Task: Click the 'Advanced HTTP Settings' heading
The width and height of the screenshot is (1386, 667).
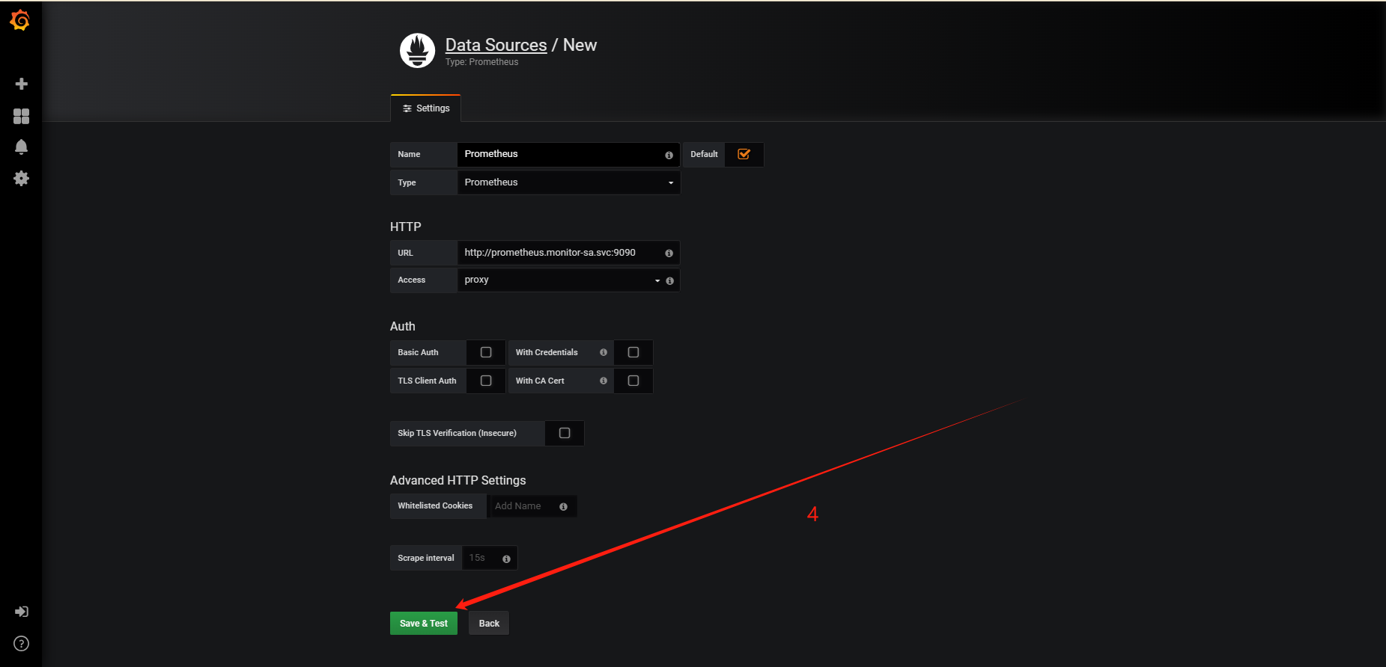Action: [x=458, y=480]
